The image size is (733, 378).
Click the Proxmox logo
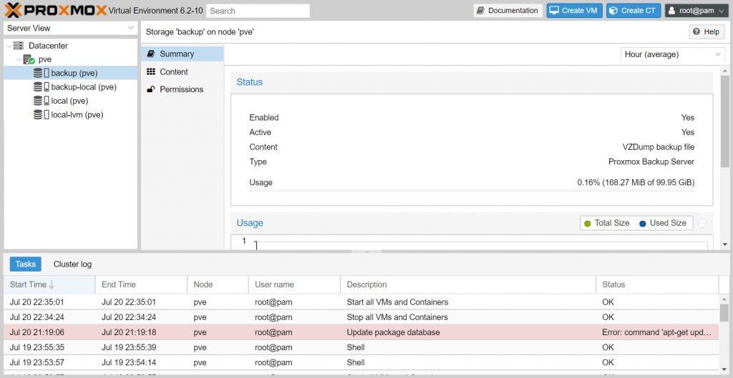56,10
